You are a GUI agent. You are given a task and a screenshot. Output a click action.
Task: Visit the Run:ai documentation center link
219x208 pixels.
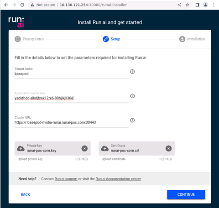pos(118,179)
